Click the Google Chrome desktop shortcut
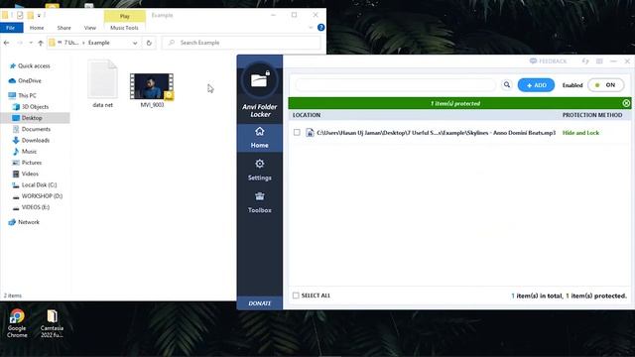The width and height of the screenshot is (635, 357). point(17,323)
